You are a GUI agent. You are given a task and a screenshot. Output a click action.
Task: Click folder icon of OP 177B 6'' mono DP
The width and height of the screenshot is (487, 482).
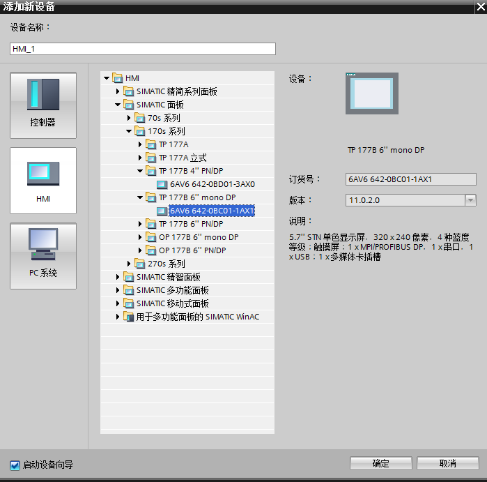point(151,237)
